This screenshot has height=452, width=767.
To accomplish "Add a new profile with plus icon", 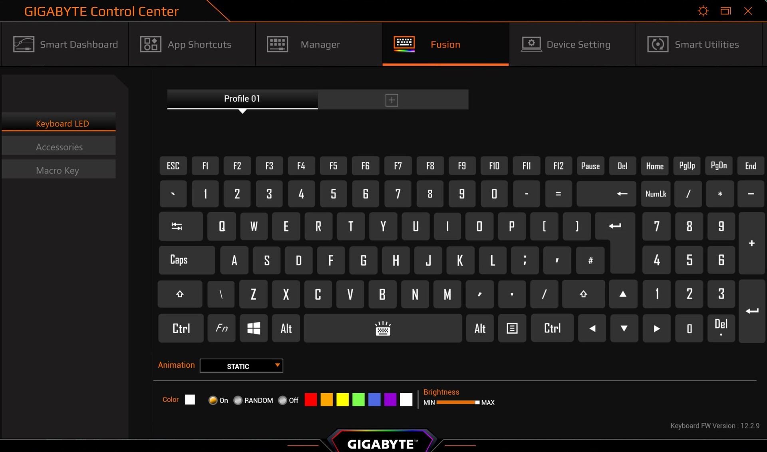I will pos(391,100).
